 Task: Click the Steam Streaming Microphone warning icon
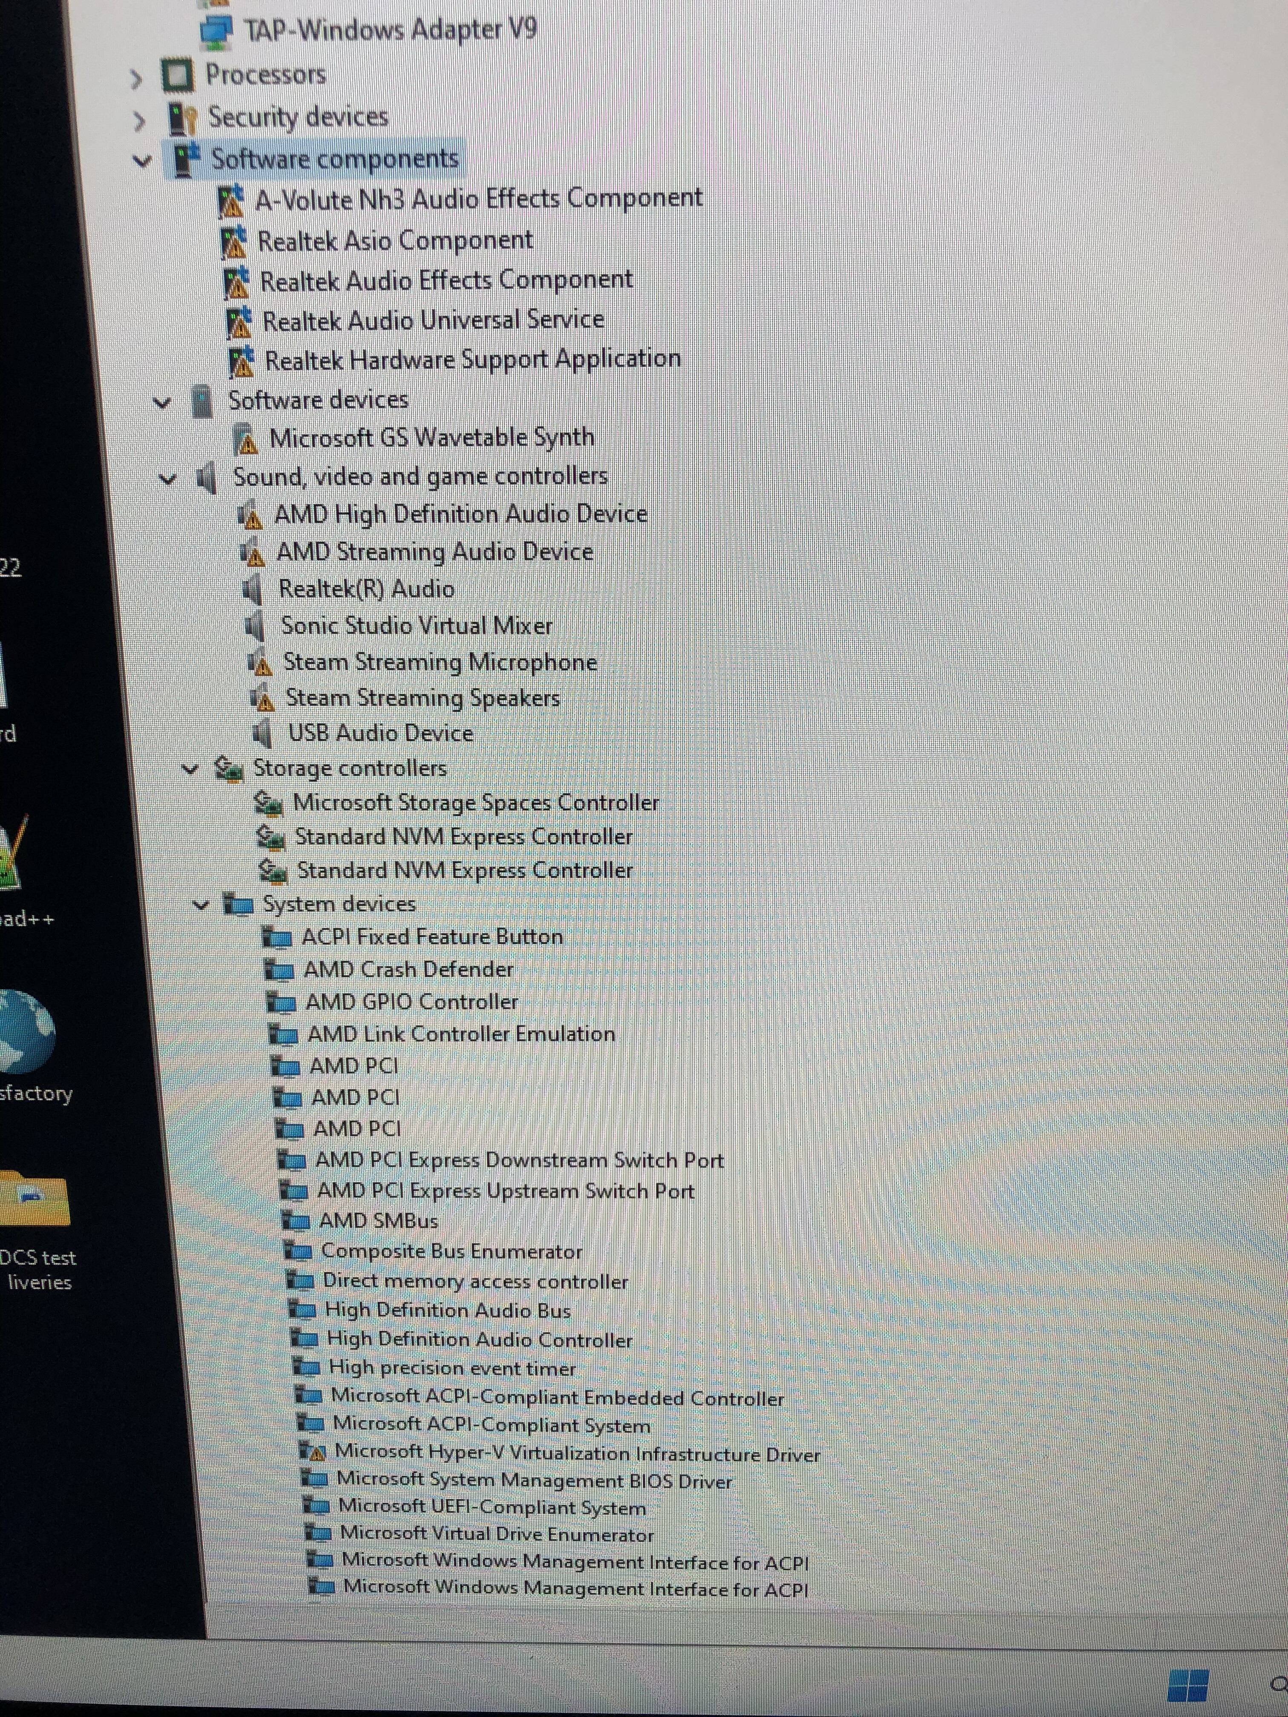pyautogui.click(x=259, y=663)
